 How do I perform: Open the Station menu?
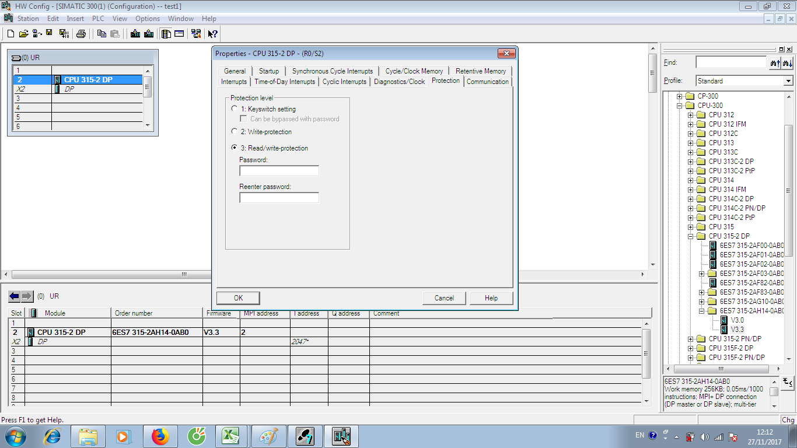27,19
